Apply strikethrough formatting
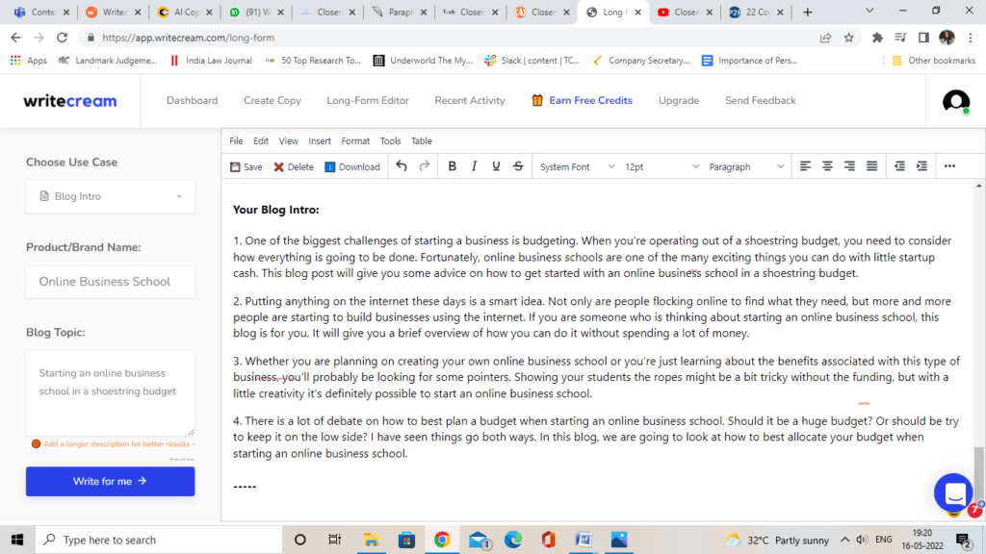 518,166
